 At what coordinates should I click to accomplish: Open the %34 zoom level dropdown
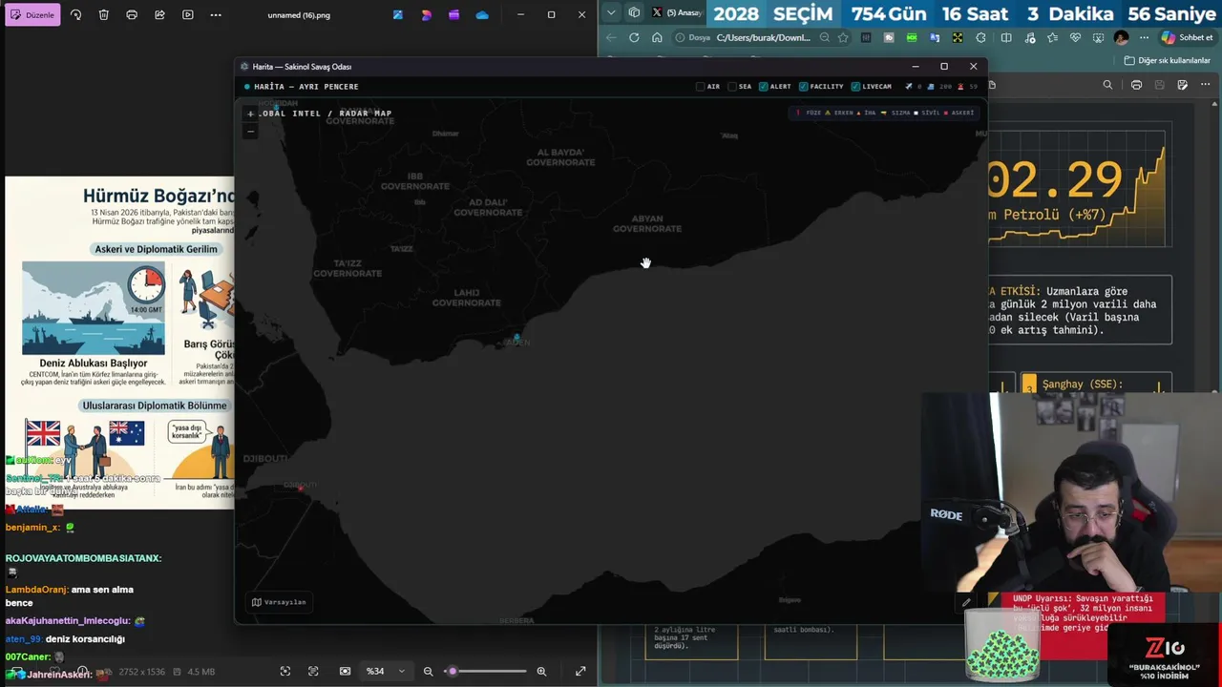click(x=386, y=672)
